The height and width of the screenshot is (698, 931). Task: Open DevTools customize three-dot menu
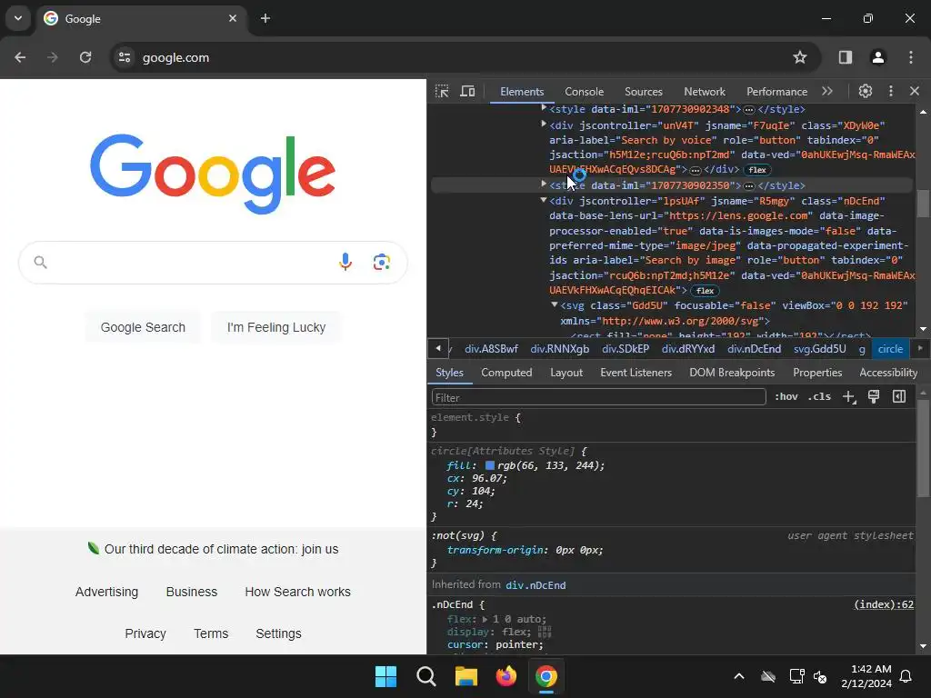pyautogui.click(x=891, y=91)
